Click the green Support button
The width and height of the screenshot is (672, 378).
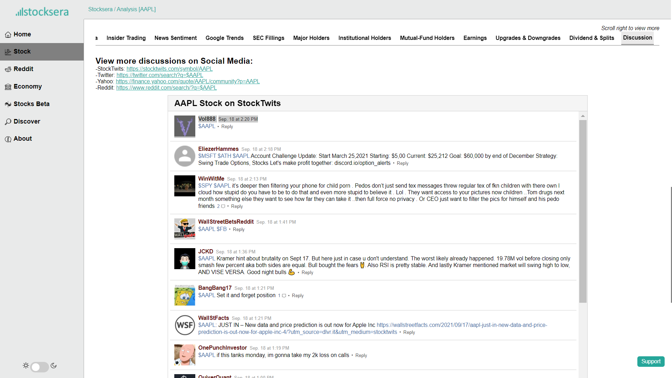point(651,362)
